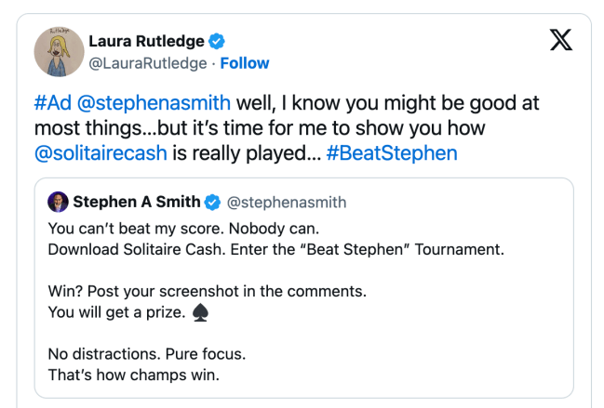Open the #BeatStephen hashtag
Viewport: 604px width, 408px height.
coord(392,152)
